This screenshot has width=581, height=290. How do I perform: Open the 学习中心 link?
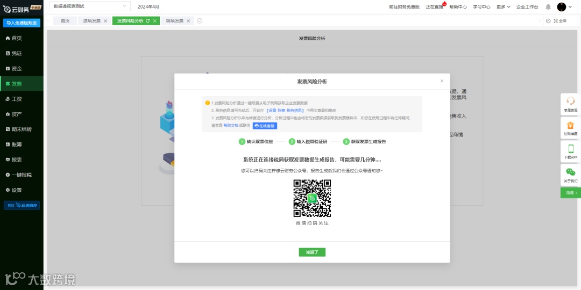point(481,6)
